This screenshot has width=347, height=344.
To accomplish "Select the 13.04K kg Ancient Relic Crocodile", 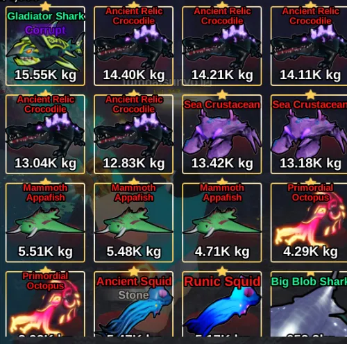I will (x=45, y=135).
